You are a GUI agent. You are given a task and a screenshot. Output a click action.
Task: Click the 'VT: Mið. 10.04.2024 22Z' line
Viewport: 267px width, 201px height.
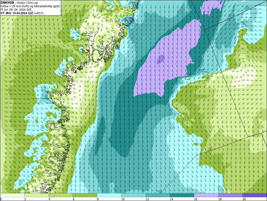point(17,13)
